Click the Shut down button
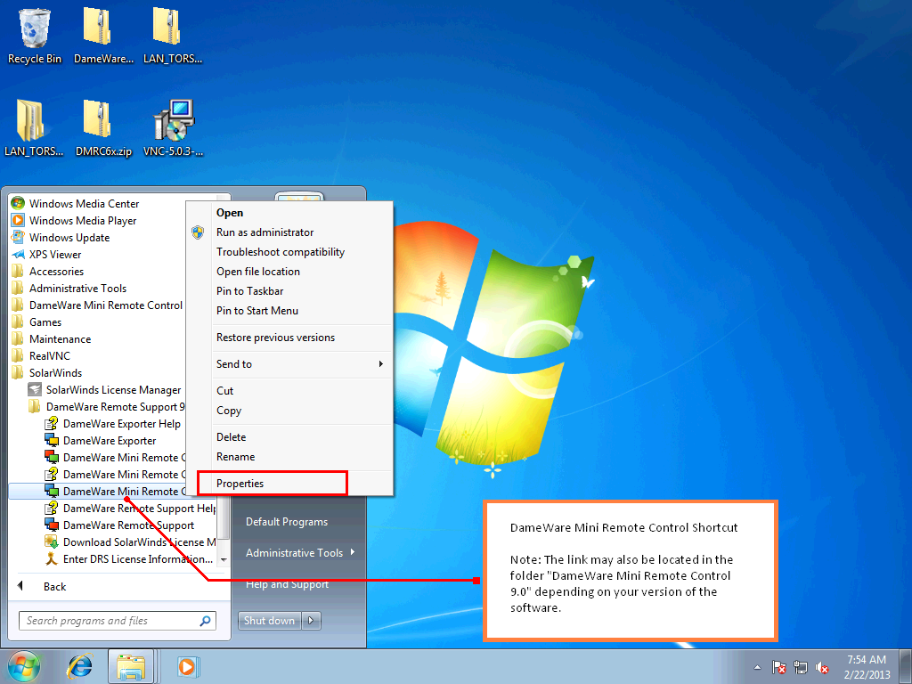The width and height of the screenshot is (912, 684). pos(269,621)
